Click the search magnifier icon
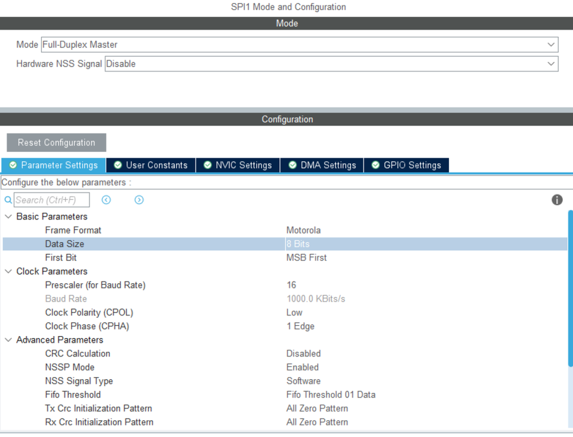 coord(8,200)
